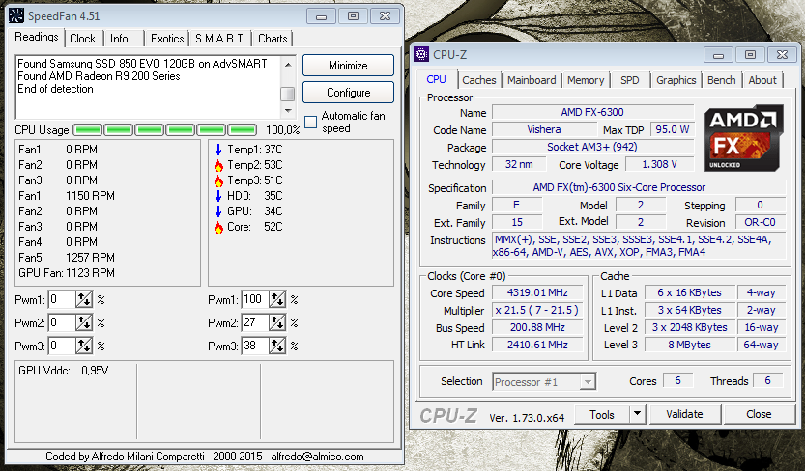Switch to the SpeedFan Clock tab

83,39
